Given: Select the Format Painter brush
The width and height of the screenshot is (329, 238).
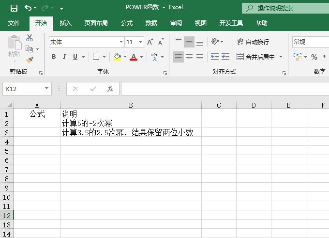Looking at the screenshot, I should coord(30,60).
